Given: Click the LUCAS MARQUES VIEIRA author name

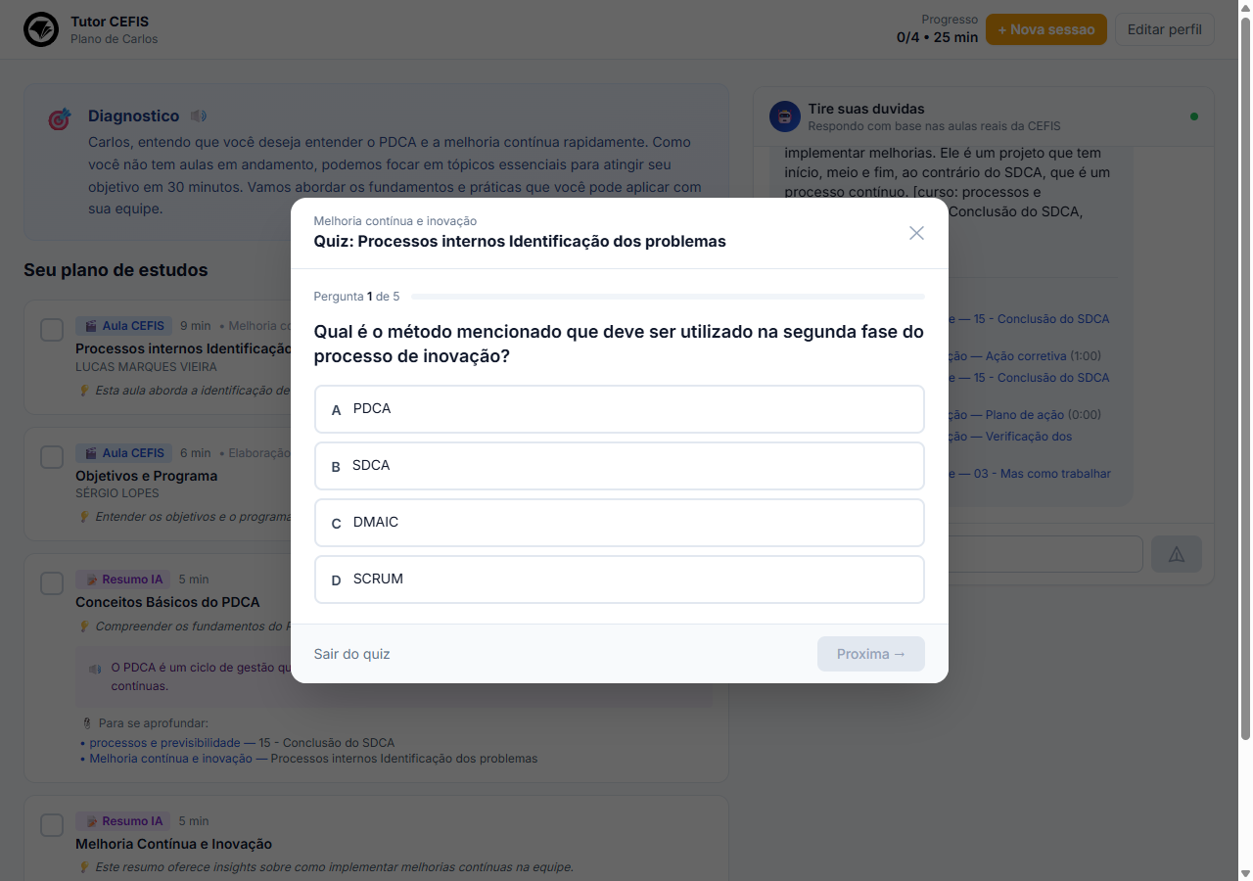Looking at the screenshot, I should (146, 367).
